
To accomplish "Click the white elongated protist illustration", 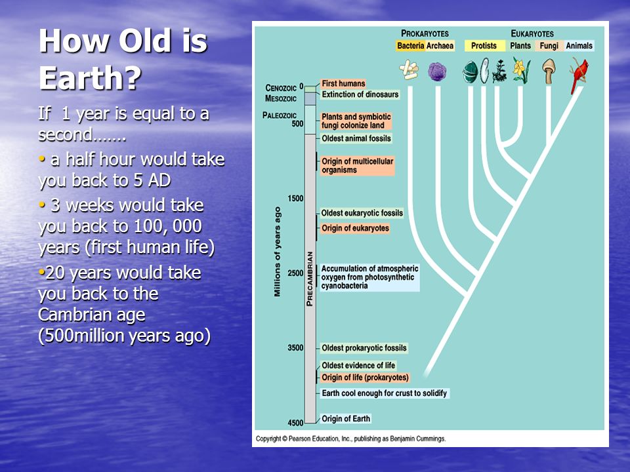I will 484,70.
